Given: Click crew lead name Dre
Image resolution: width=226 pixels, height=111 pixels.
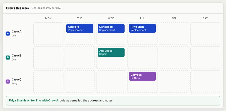Looking at the screenshot, I should point(14,60).
